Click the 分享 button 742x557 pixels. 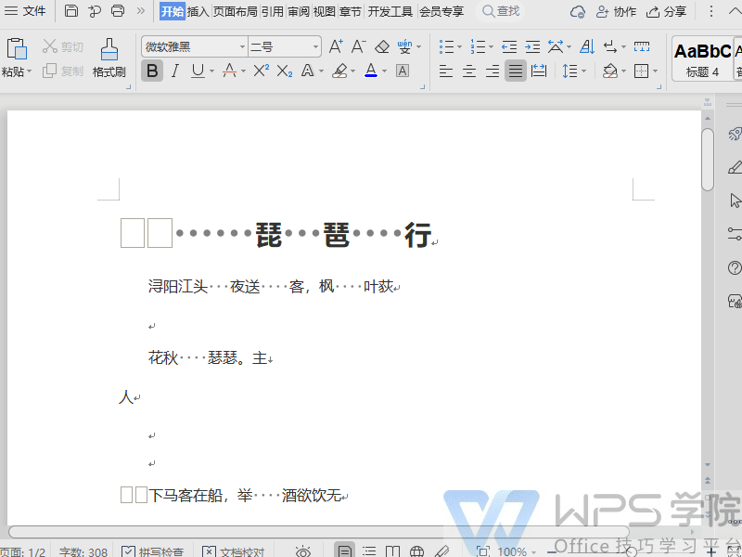click(x=666, y=11)
